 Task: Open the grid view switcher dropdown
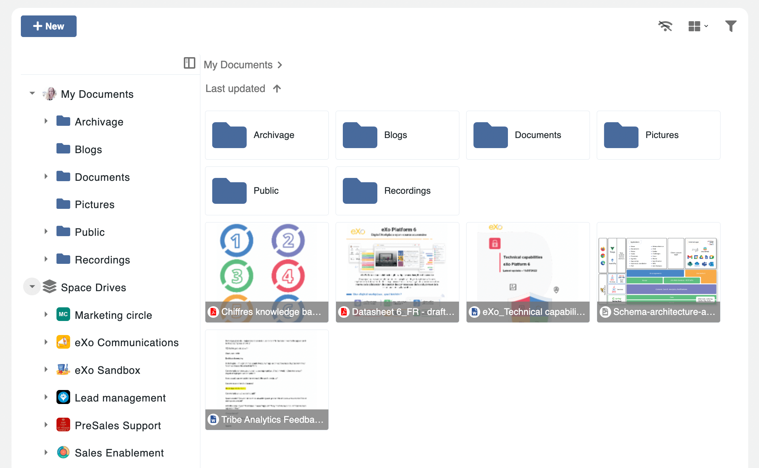pyautogui.click(x=698, y=26)
